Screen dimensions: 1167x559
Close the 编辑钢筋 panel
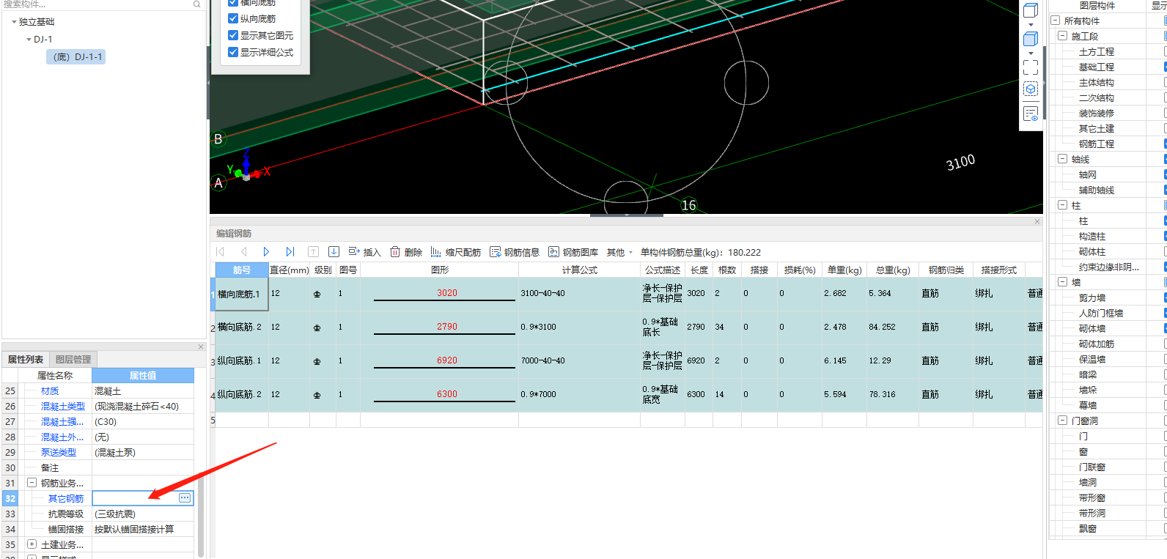(1037, 221)
